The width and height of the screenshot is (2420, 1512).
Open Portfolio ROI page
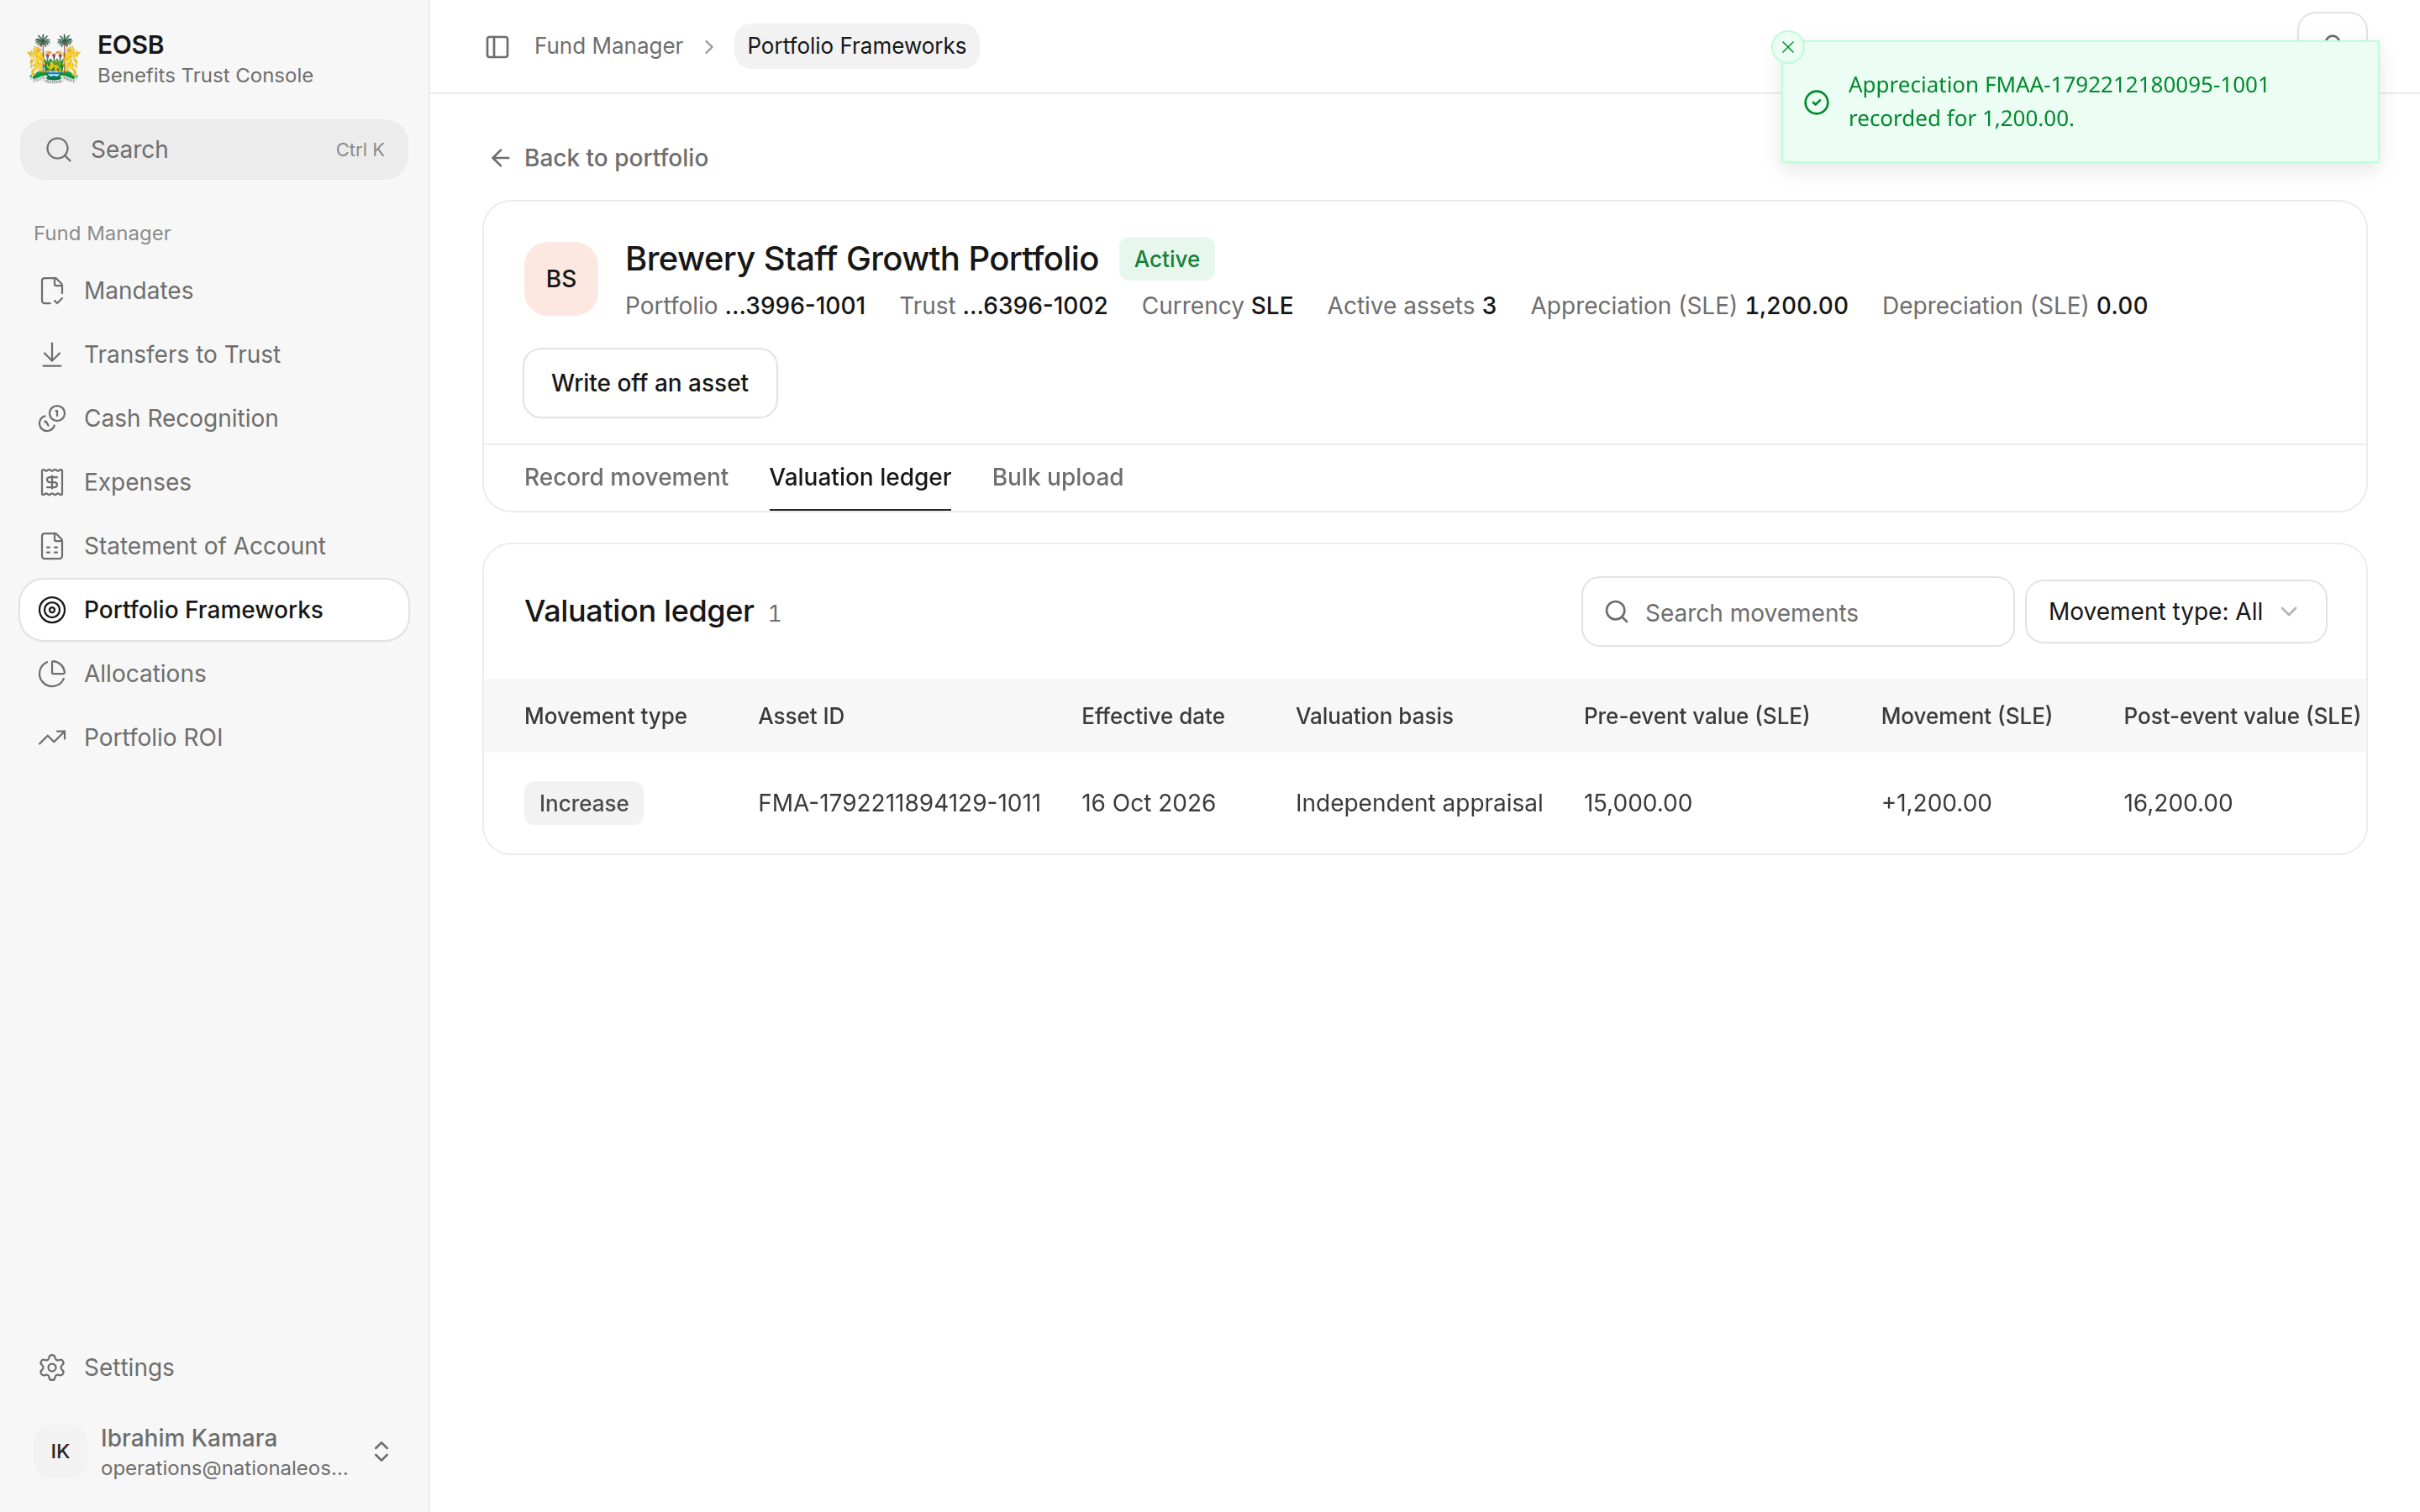pyautogui.click(x=214, y=738)
